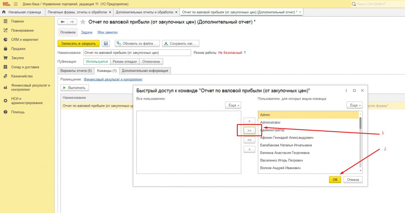Click Записать и закрыть button
The height and width of the screenshot is (213, 405).
(79, 43)
